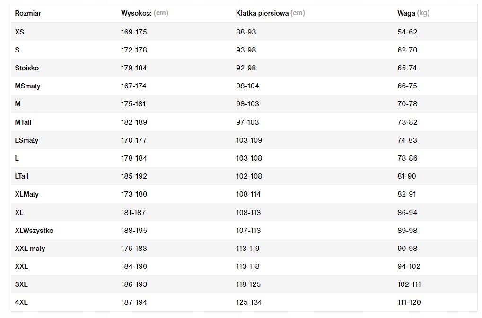This screenshot has width=482, height=318.
Task: Click the Klatka piersiowa (cm) header
Action: tap(270, 13)
